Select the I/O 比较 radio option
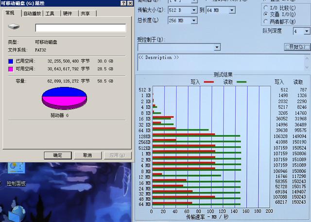This screenshot has width=311, height=222. 265,7
